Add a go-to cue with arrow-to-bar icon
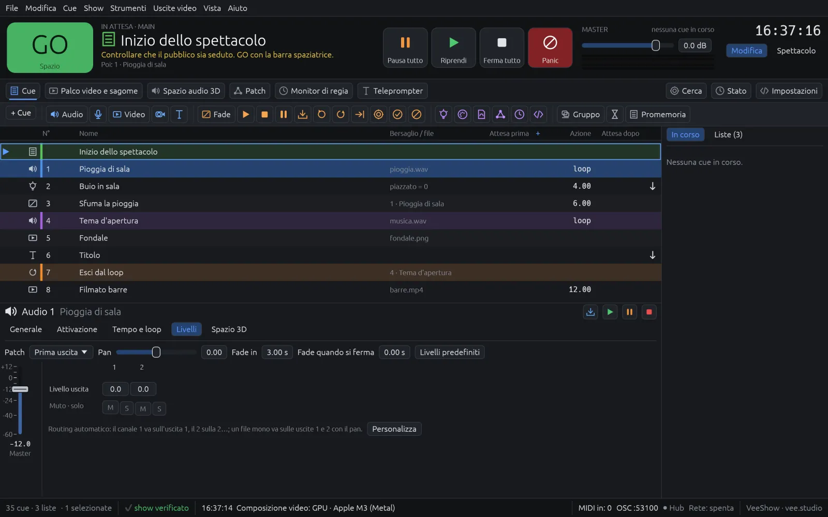 tap(360, 114)
